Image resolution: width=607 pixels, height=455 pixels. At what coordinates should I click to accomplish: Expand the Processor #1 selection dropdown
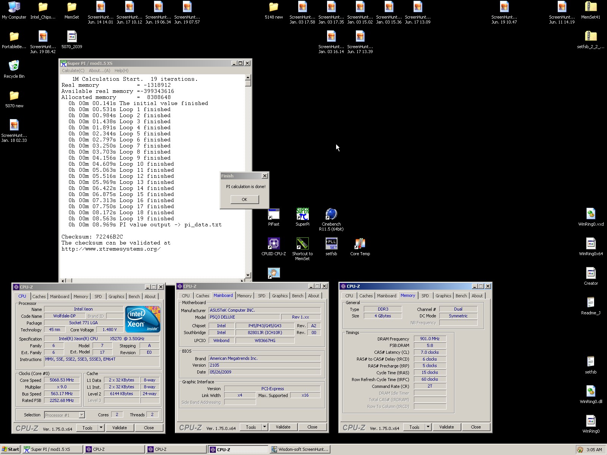[82, 415]
